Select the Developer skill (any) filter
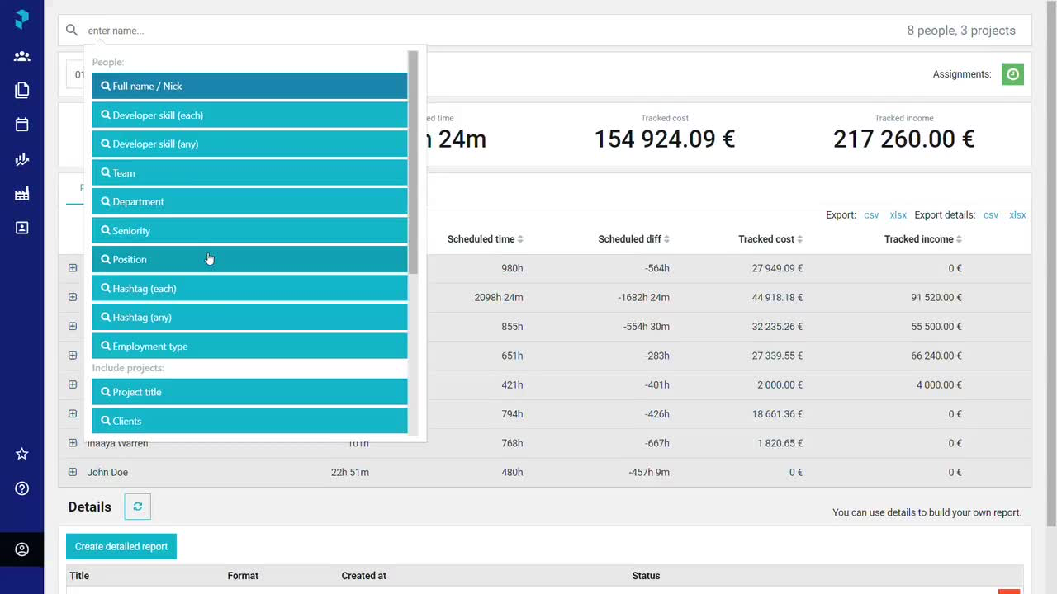The image size is (1057, 594). [249, 144]
